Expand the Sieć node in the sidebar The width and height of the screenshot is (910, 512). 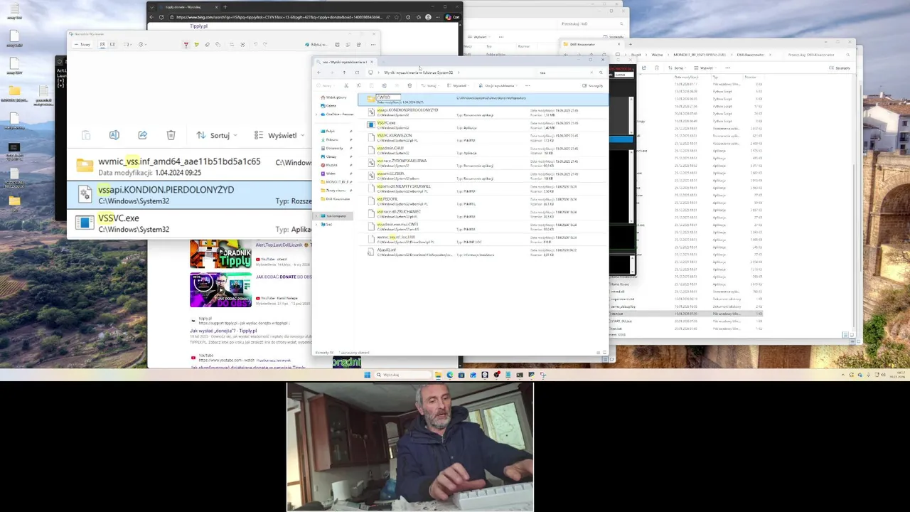[x=316, y=224]
